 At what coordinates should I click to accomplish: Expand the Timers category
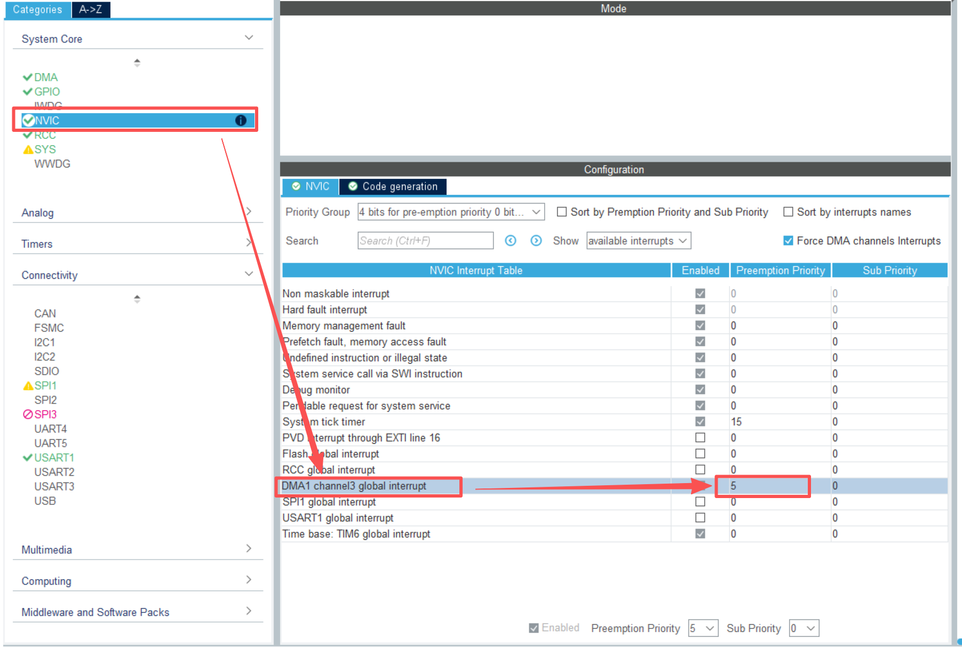pyautogui.click(x=137, y=244)
